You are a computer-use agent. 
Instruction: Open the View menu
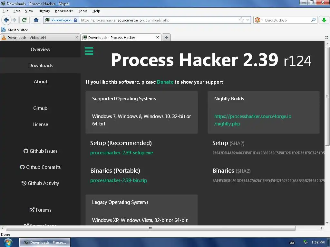tap(29, 11)
